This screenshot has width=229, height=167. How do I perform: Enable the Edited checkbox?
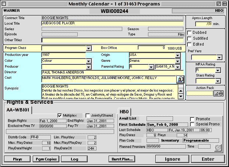point(189,45)
